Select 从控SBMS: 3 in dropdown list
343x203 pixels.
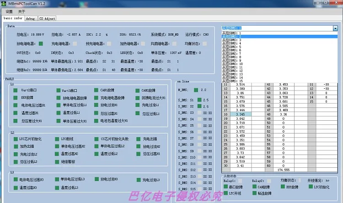pyautogui.click(x=279, y=40)
